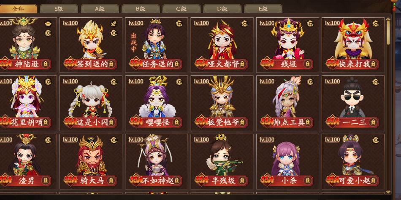Select the 快来打我 hero card
Viewport: 401px width, 200px height.
pos(353,45)
